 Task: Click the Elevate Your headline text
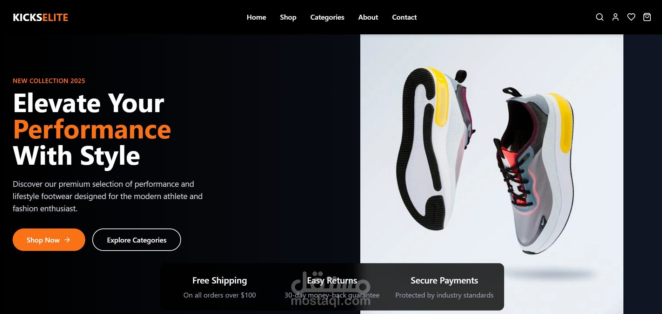(x=88, y=103)
